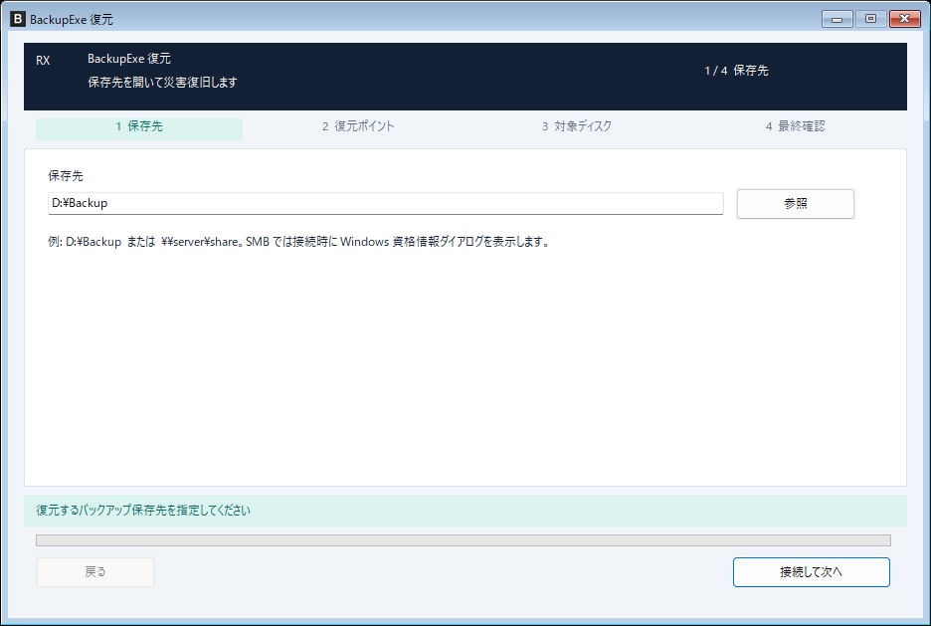The width and height of the screenshot is (931, 626).
Task: Click the 戻る back button
Action: coord(95,572)
